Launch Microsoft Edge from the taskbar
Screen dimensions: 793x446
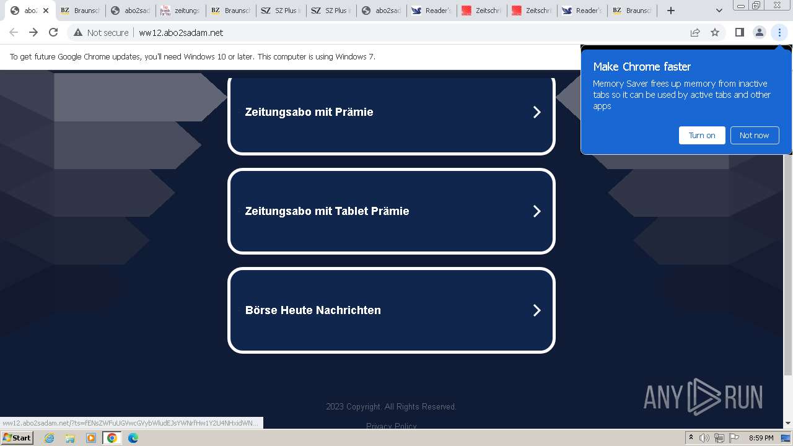(133, 438)
